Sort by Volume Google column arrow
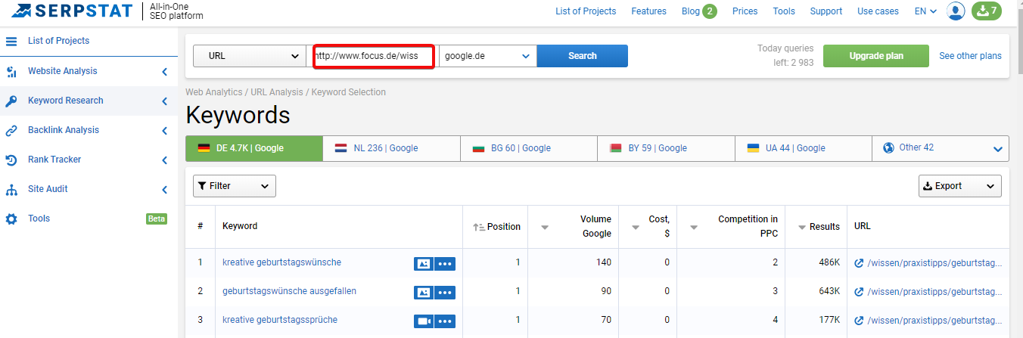The height and width of the screenshot is (338, 1023). point(544,227)
